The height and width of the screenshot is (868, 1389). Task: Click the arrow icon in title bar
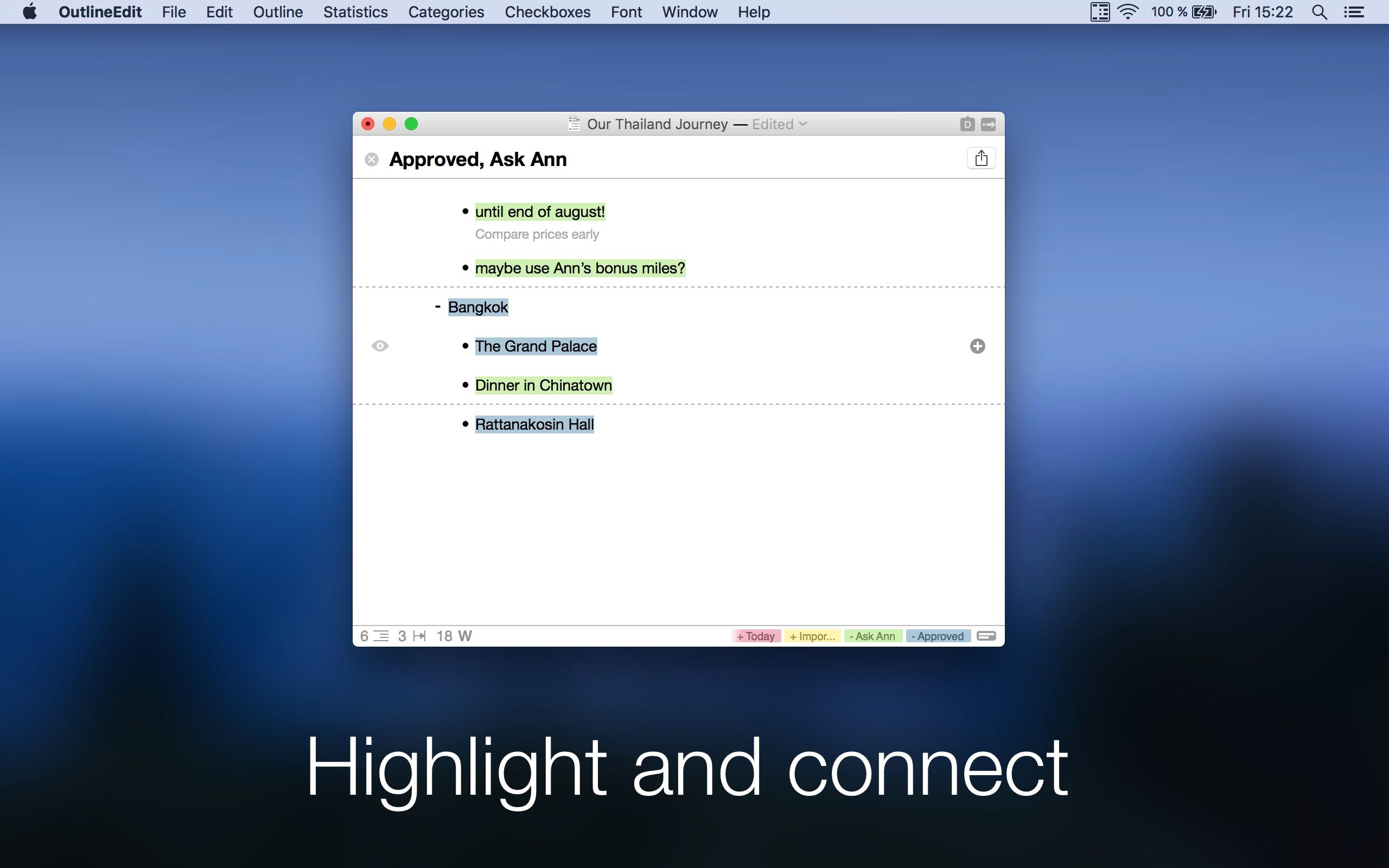989,124
